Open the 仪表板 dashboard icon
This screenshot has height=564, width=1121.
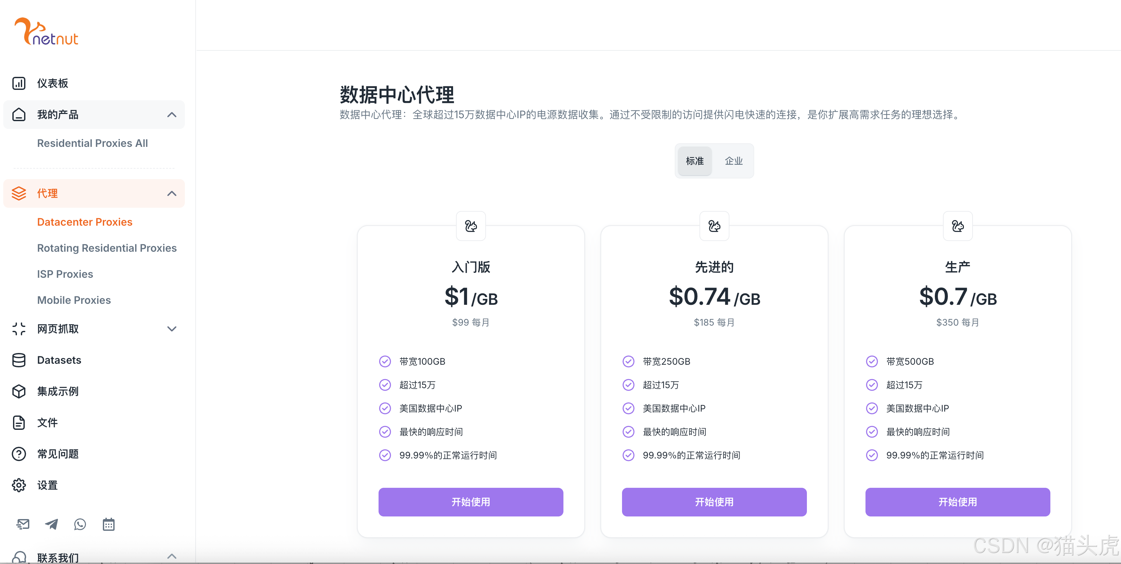point(19,83)
